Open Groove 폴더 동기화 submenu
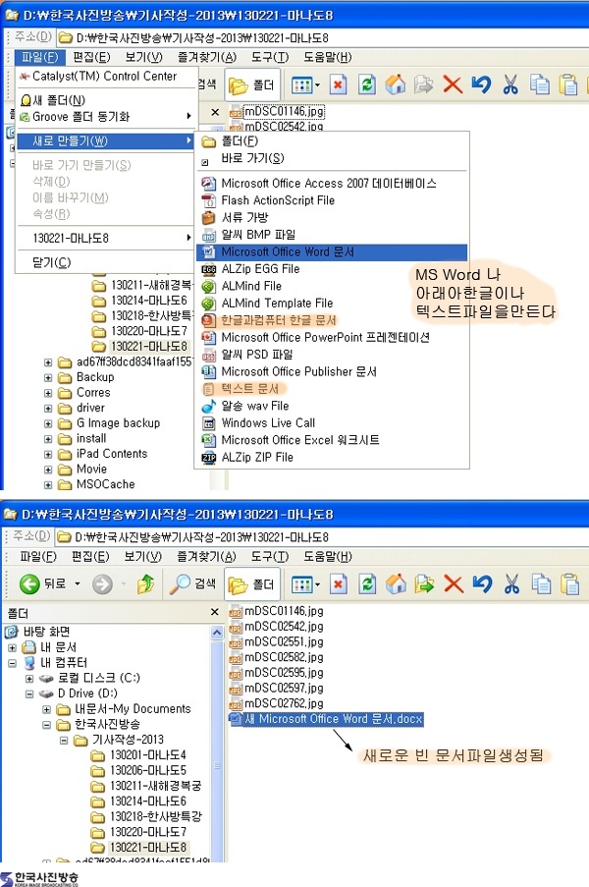 click(x=105, y=117)
